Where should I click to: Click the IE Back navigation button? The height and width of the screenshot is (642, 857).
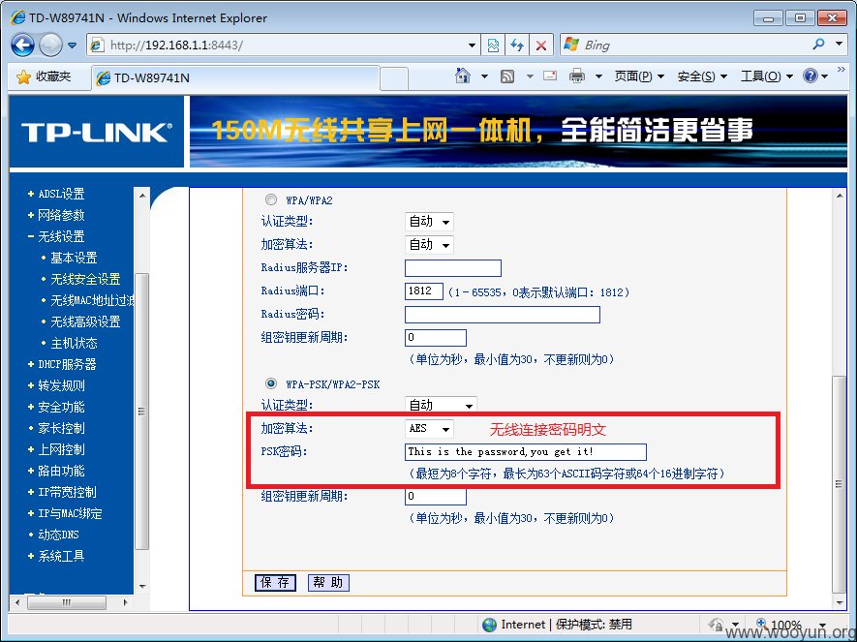point(22,45)
